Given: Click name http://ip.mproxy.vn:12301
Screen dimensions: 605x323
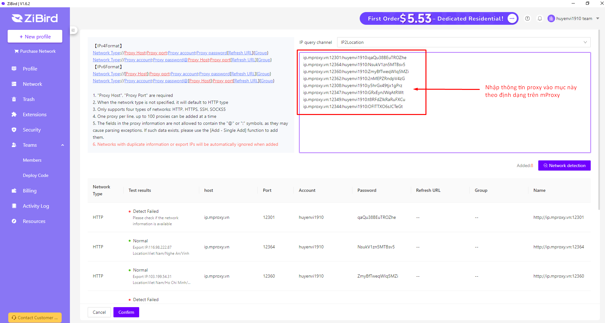Looking at the screenshot, I should (x=558, y=217).
